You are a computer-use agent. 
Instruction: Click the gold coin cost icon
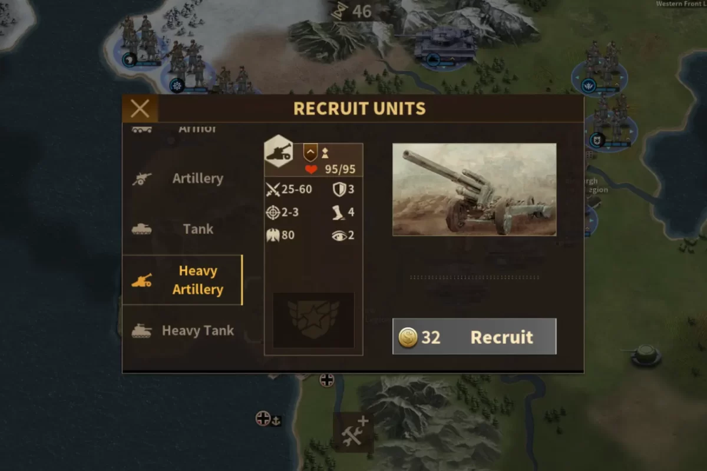point(408,337)
